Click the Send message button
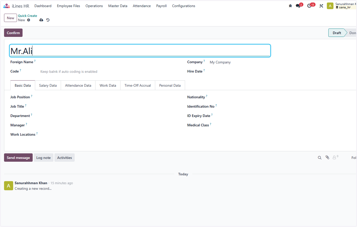Screen dimensions: 357x227 [18, 158]
